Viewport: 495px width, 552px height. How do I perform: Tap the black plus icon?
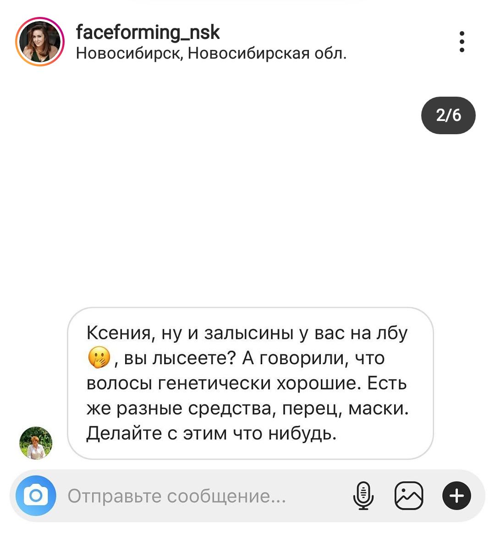456,496
